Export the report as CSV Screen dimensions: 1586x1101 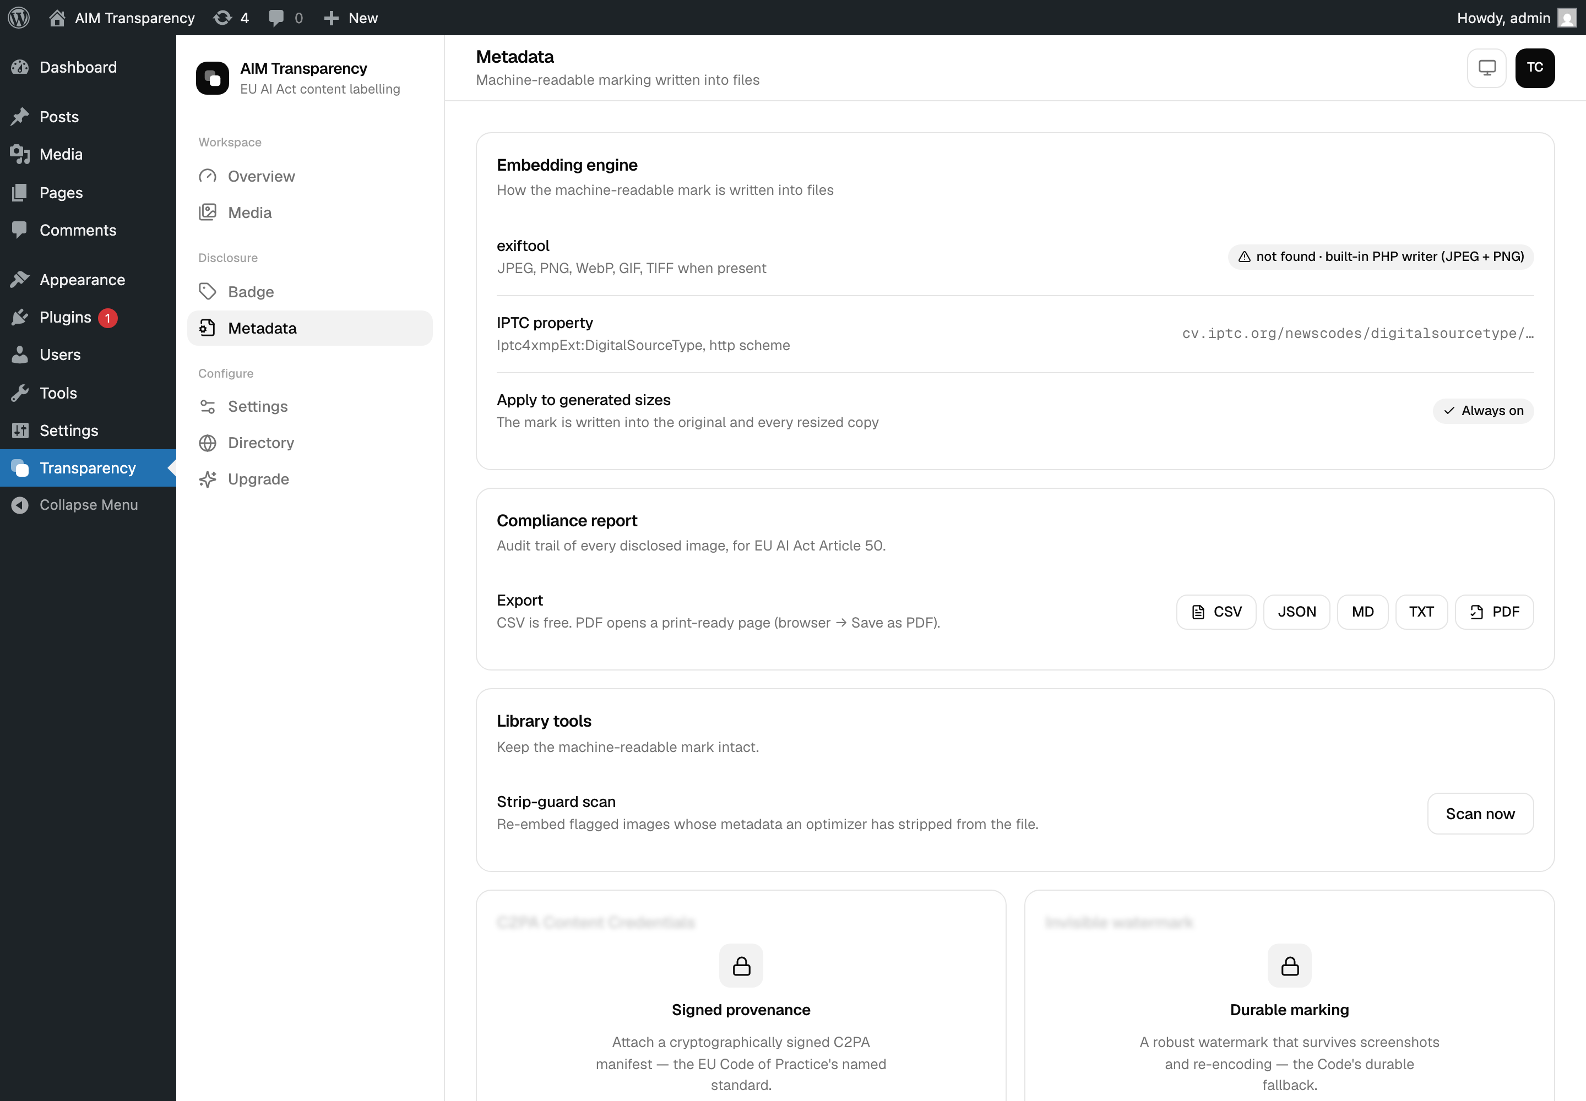tap(1216, 612)
